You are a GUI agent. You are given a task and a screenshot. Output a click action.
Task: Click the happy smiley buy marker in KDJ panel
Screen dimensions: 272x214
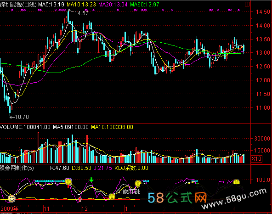pos(12,198)
